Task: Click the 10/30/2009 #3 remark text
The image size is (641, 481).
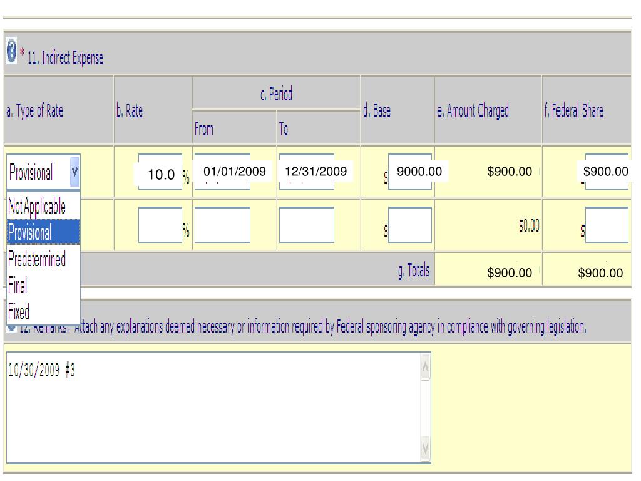Action: 41,370
